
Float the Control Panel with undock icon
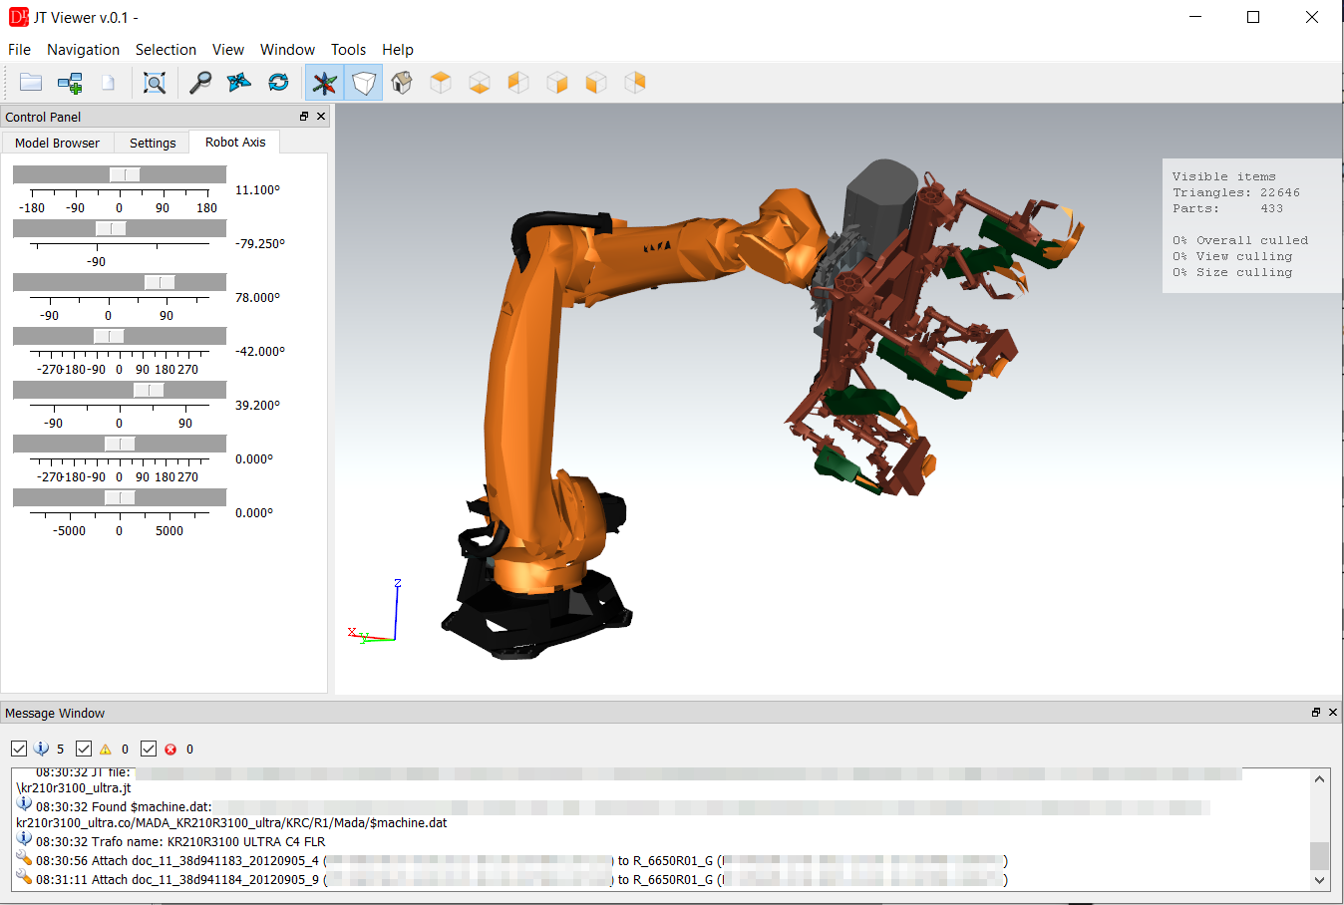(304, 117)
